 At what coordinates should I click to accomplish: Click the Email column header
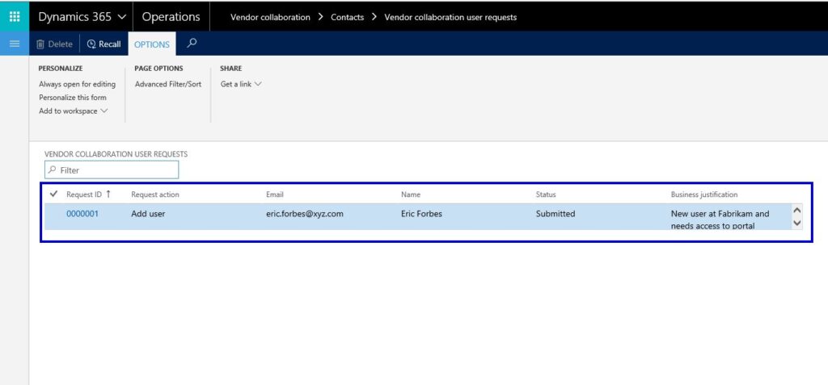point(275,195)
